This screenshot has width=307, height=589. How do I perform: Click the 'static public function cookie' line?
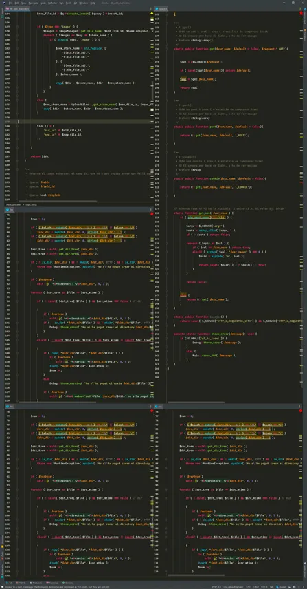coord(220,178)
